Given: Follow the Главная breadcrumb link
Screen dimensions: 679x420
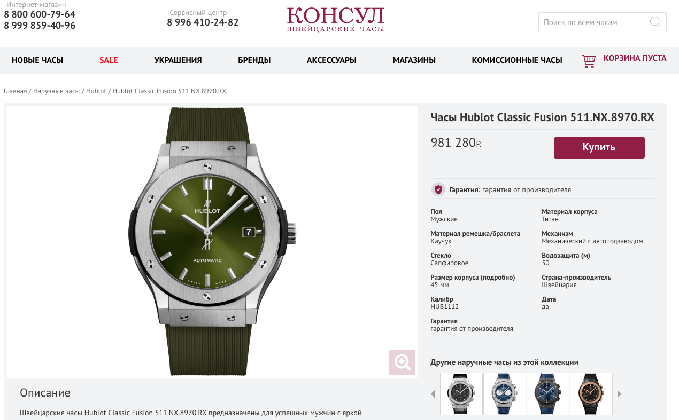Looking at the screenshot, I should point(16,91).
